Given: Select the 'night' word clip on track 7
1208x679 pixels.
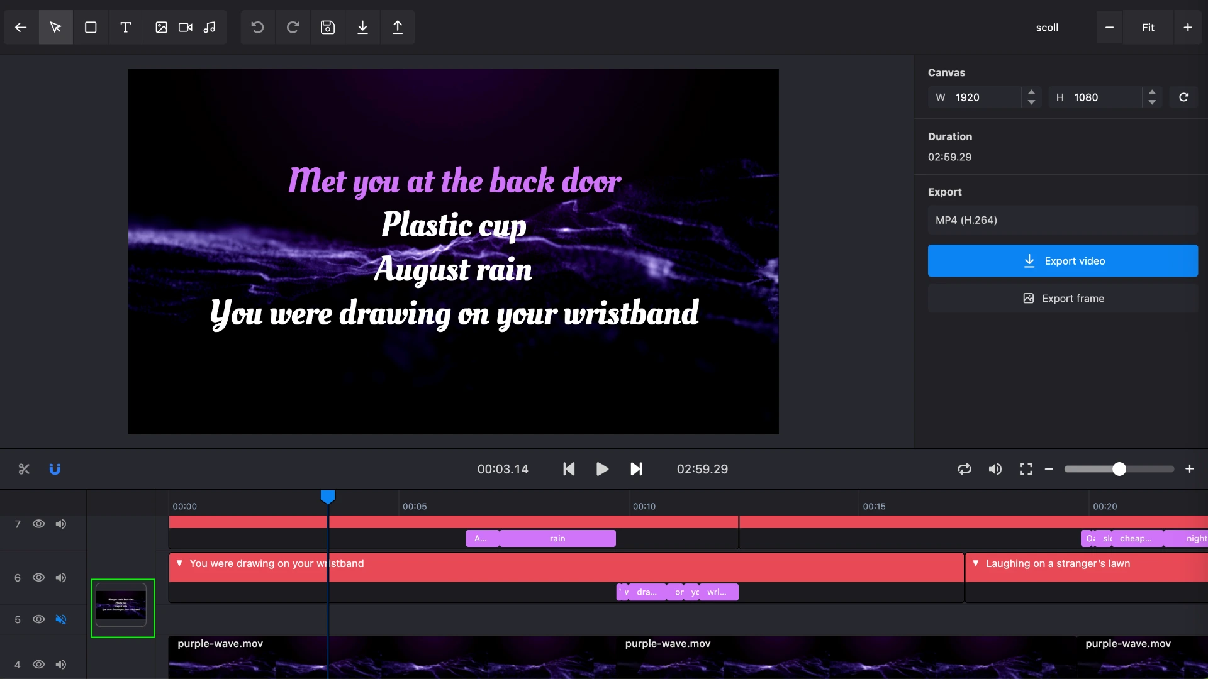Looking at the screenshot, I should point(1187,539).
